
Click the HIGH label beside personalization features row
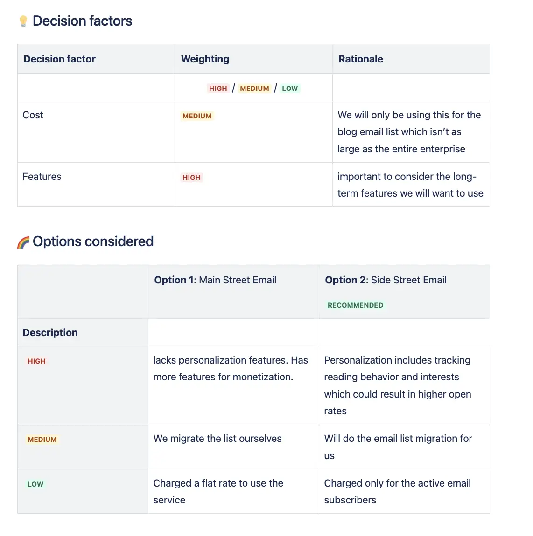pyautogui.click(x=36, y=361)
